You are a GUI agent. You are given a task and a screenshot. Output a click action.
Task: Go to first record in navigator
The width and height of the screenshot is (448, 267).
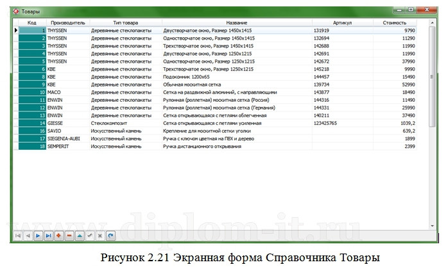tap(18, 236)
